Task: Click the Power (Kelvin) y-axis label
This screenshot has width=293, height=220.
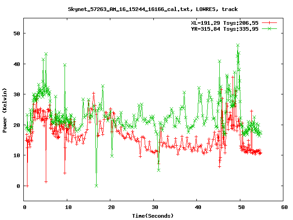Action: (x=5, y=110)
